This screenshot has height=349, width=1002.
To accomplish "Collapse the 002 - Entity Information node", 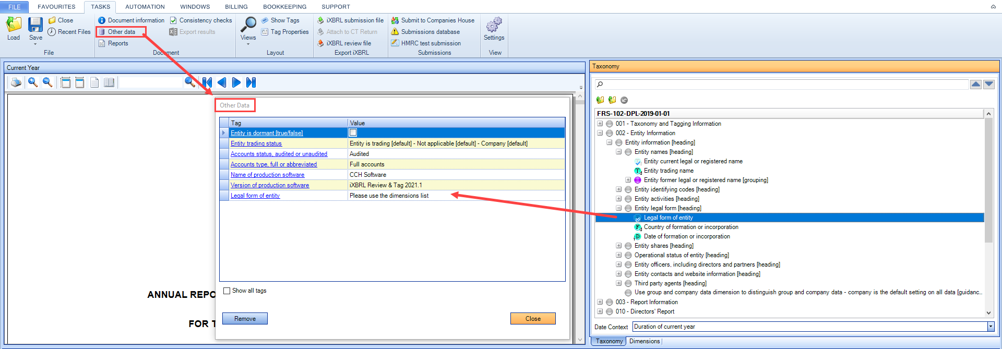I will pyautogui.click(x=600, y=133).
